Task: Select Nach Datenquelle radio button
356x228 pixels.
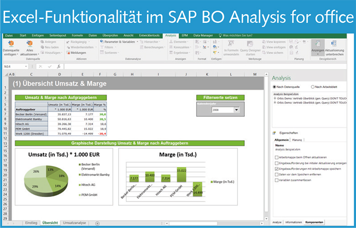Action: [x=274, y=87]
